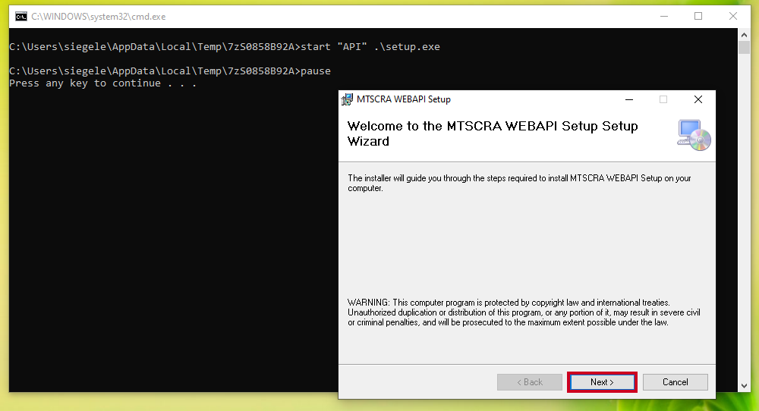Click the command line ending in 'pause'

pos(170,71)
